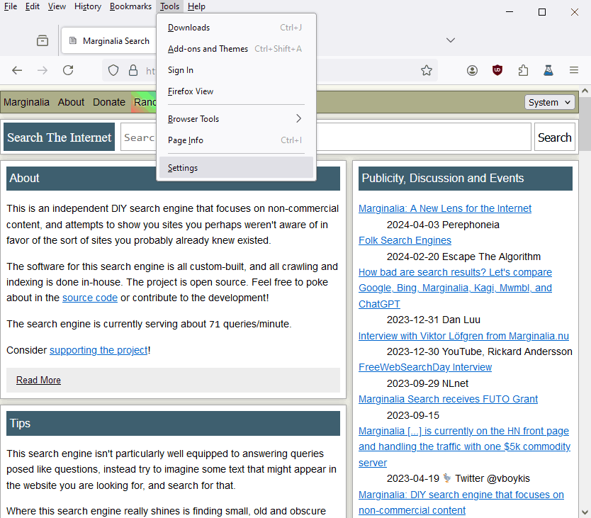Open the tracking protection shield icon
591x518 pixels.
click(113, 70)
